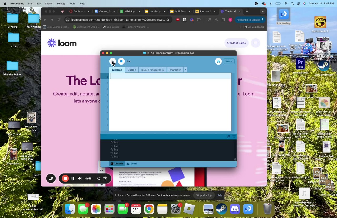
Task: Open the Processing debugger butterfly icon
Action: pos(218,61)
